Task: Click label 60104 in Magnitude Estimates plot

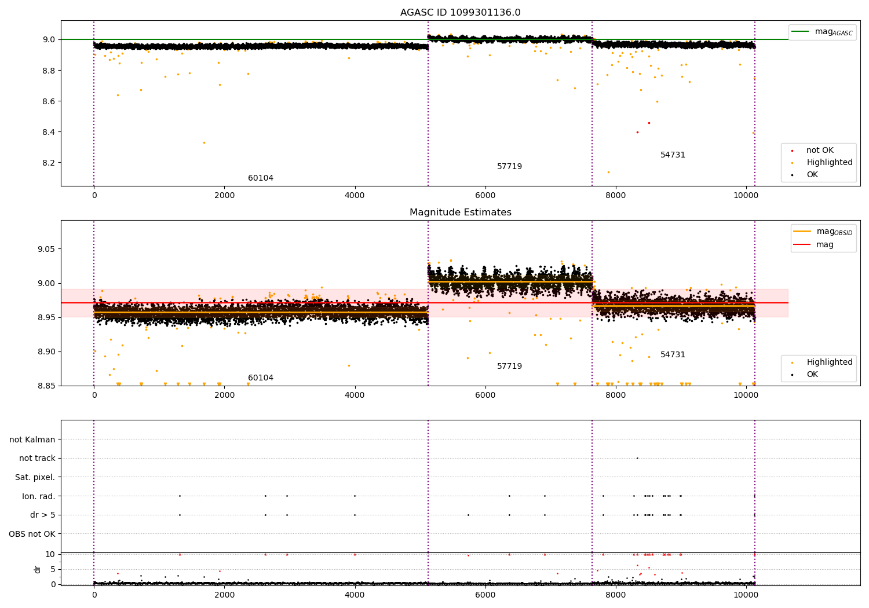Action: point(261,378)
